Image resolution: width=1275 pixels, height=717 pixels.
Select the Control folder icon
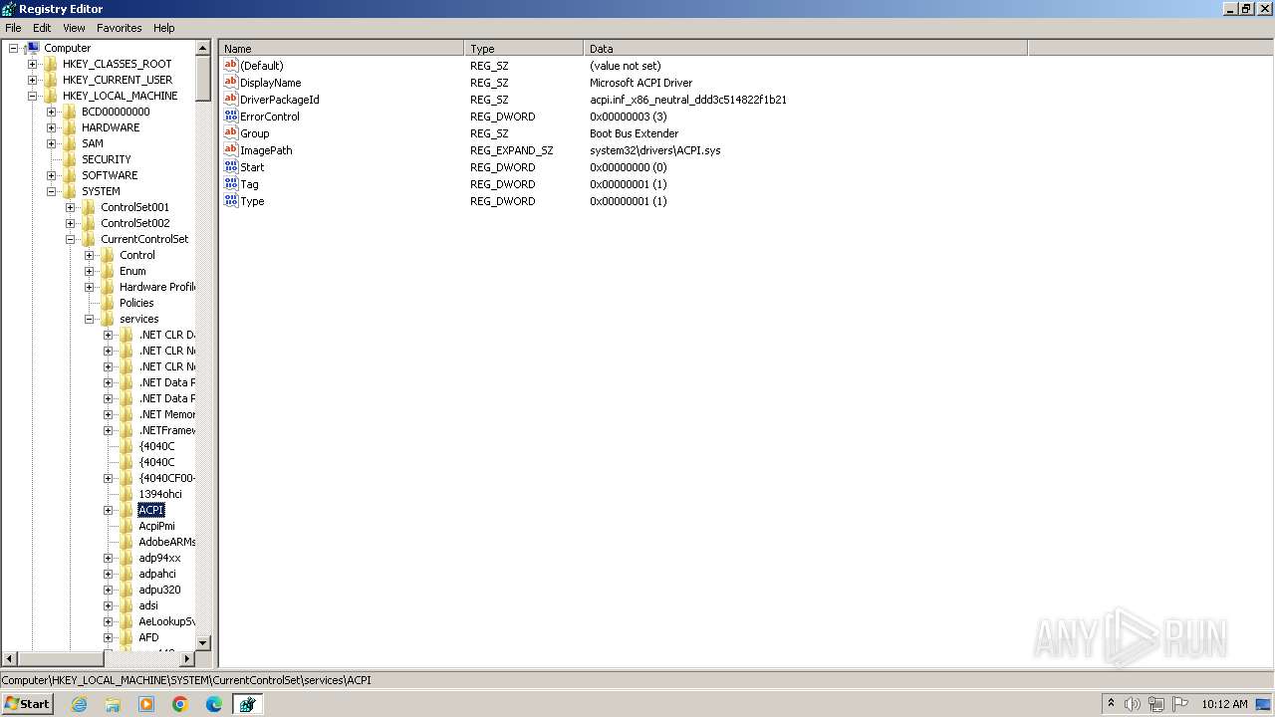click(107, 255)
